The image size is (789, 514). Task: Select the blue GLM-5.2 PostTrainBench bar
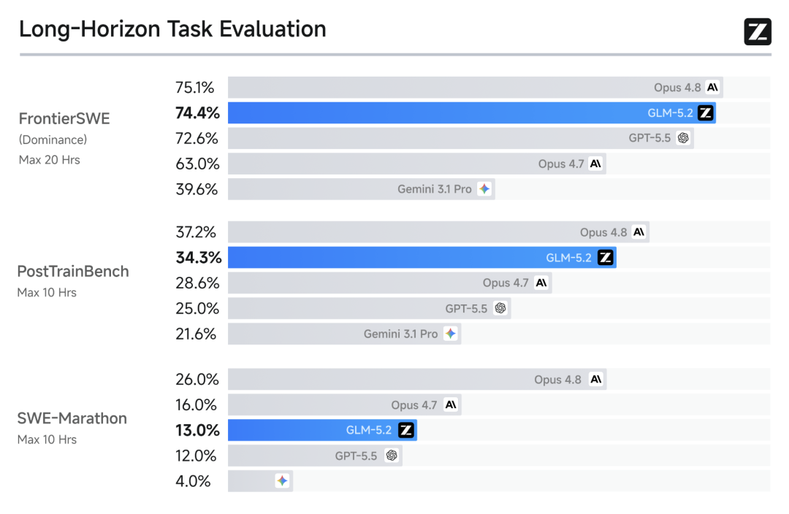422,258
